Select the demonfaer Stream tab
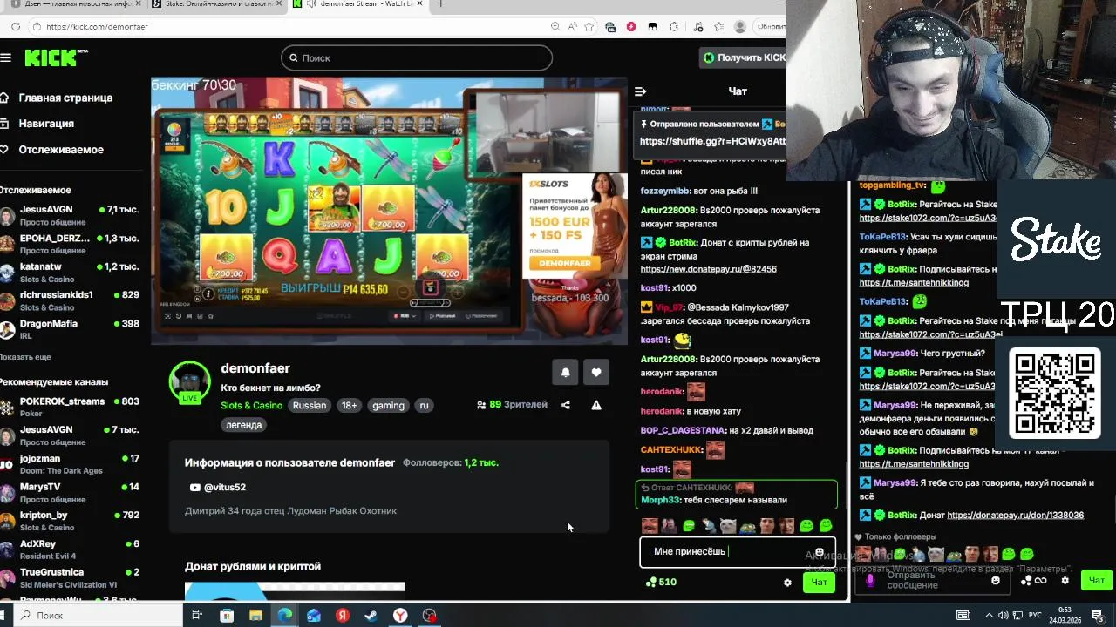This screenshot has width=1116, height=627. [357, 4]
